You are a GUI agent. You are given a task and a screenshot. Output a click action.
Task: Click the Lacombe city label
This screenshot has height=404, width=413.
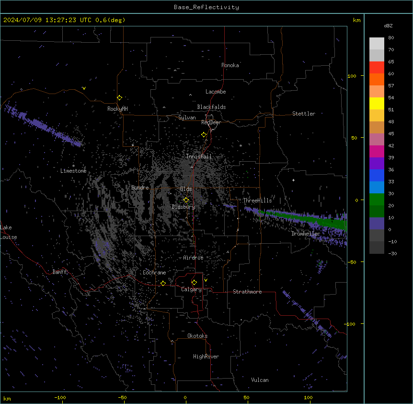[216, 92]
